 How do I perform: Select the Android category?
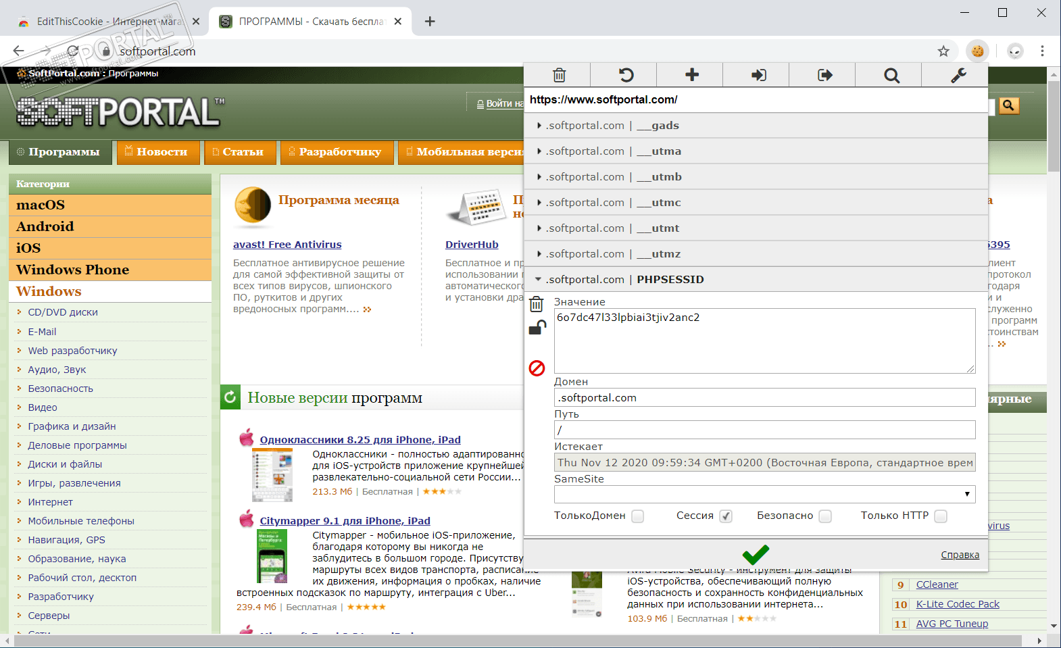[110, 226]
